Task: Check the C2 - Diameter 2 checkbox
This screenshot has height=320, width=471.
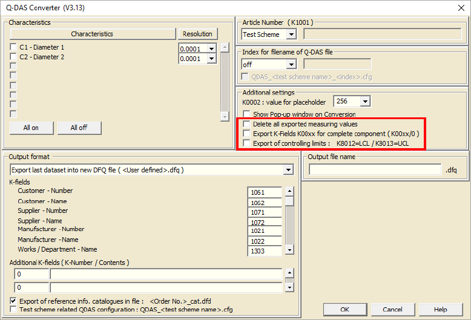Action: 13,56
